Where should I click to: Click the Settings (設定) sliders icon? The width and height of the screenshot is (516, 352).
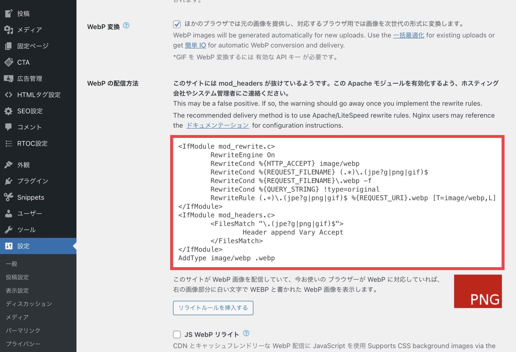tap(9, 246)
